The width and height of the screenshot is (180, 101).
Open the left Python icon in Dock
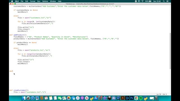(x=92, y=98)
